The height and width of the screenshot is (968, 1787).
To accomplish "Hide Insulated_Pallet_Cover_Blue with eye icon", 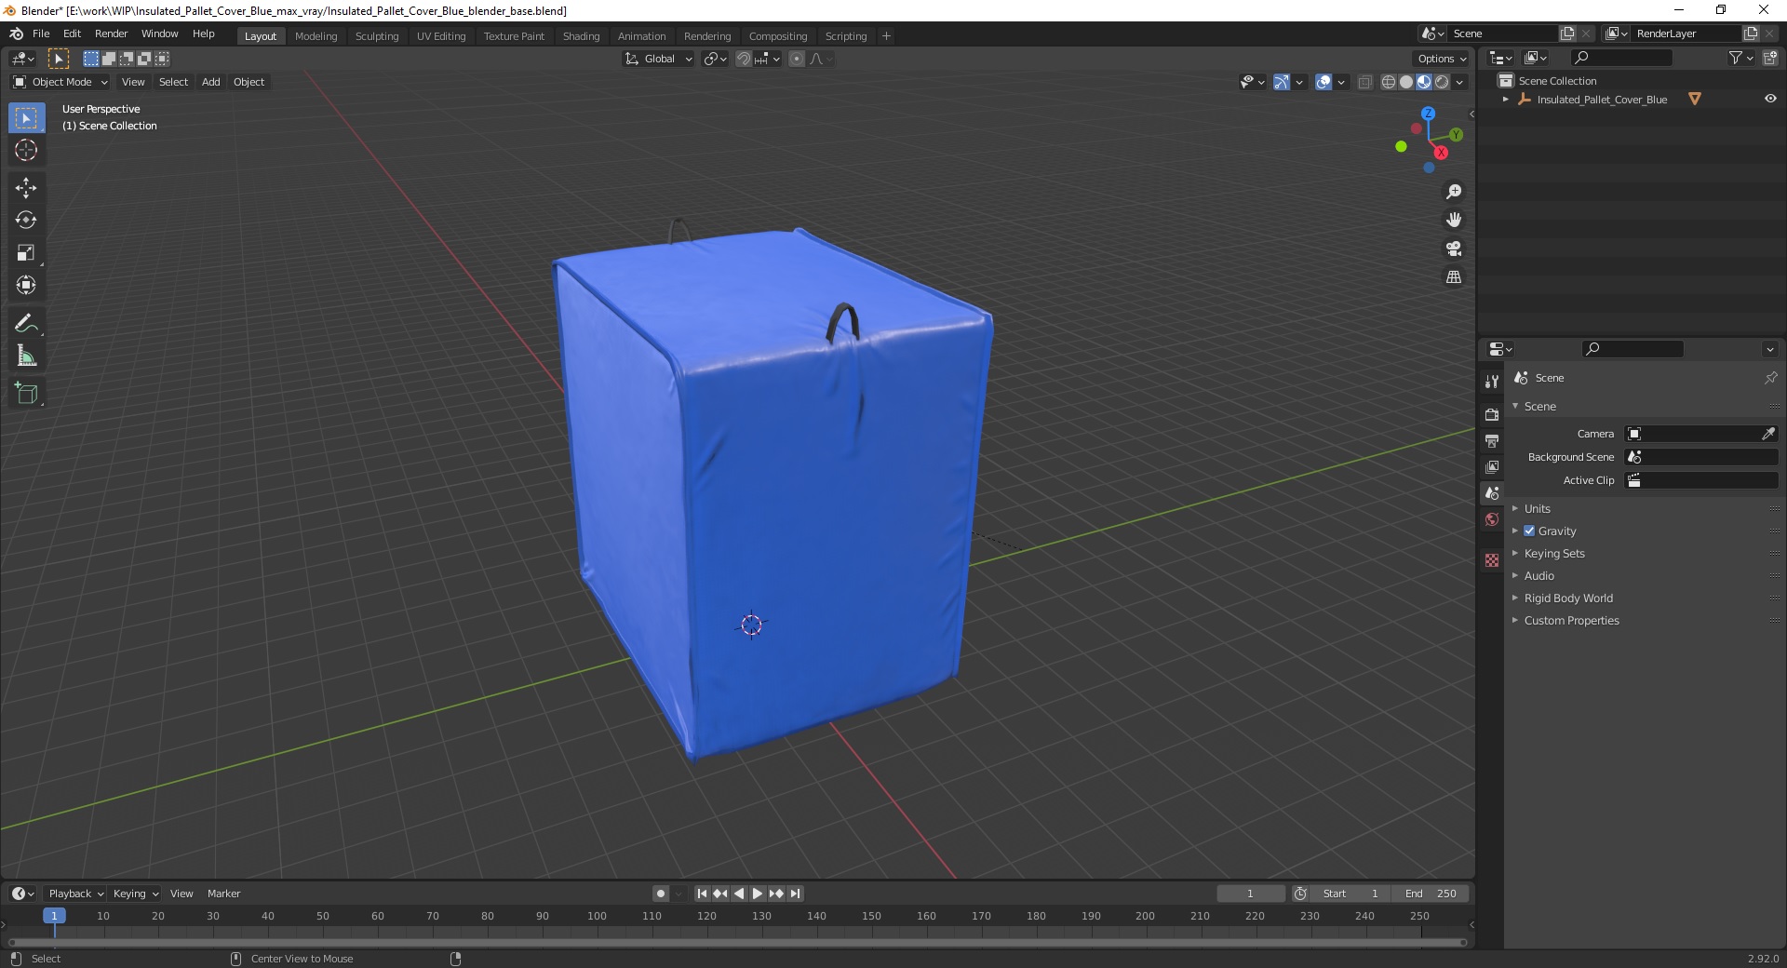I will pyautogui.click(x=1770, y=99).
